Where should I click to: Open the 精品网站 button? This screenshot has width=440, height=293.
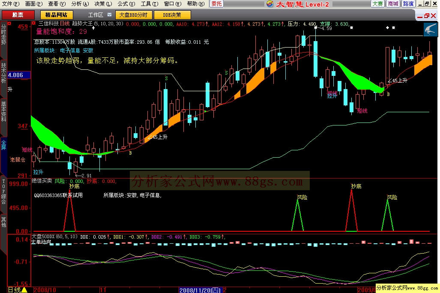pos(57,15)
